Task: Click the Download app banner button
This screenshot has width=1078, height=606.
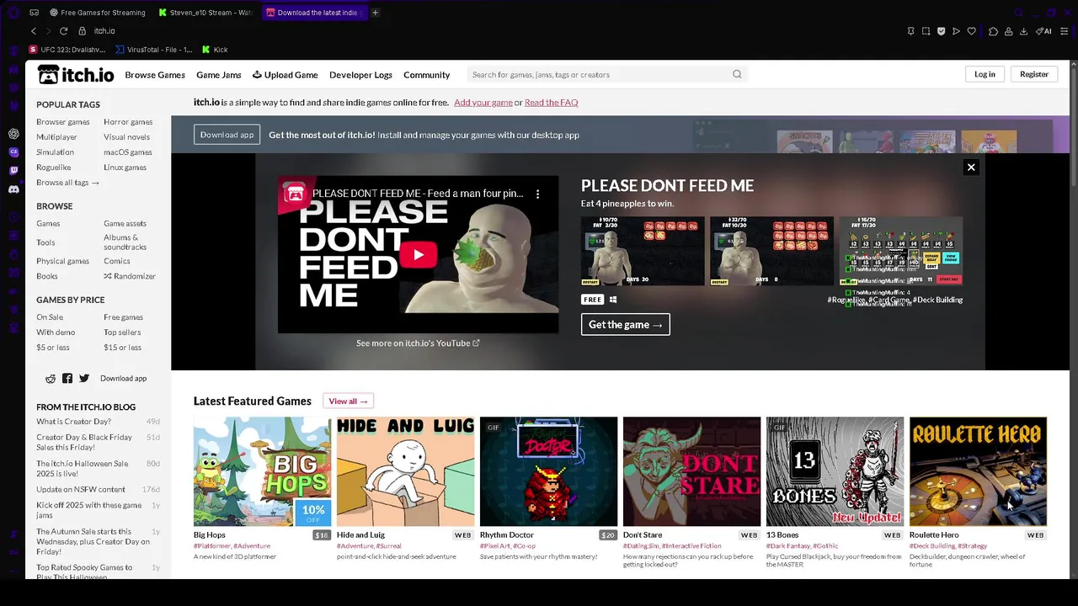Action: click(227, 135)
